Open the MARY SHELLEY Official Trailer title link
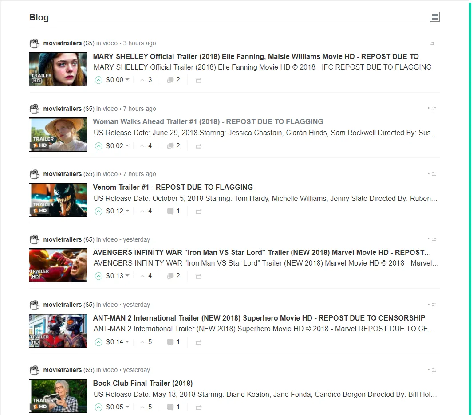 tap(259, 57)
